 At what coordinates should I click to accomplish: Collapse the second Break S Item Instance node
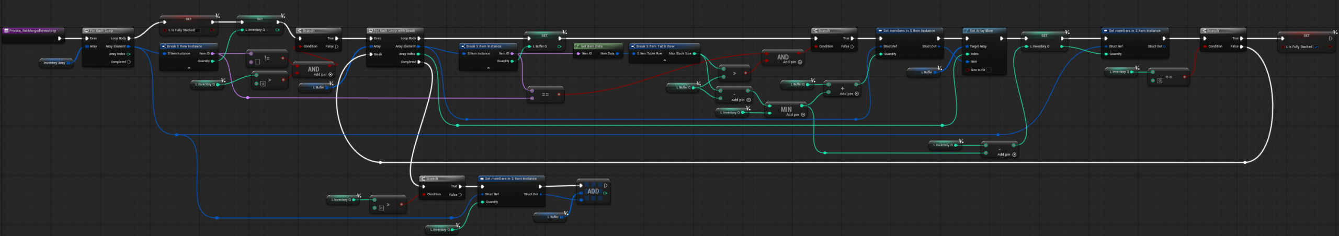(488, 68)
